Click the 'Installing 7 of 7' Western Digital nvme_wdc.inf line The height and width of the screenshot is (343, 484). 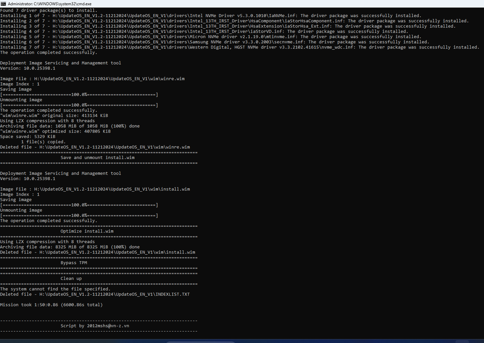239,47
